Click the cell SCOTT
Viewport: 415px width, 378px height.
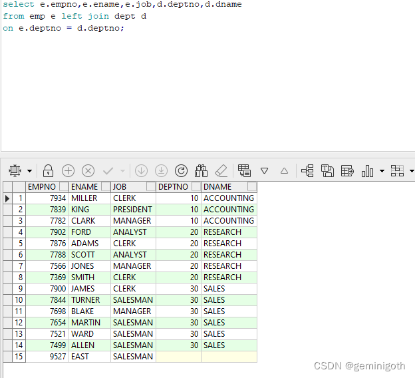(90, 255)
